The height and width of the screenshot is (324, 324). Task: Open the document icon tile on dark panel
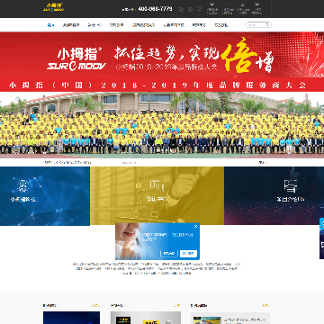pos(290,186)
